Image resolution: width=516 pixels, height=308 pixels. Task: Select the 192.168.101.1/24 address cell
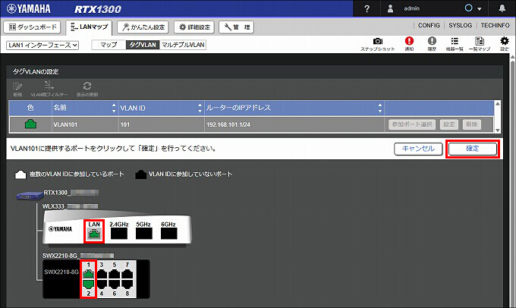294,124
